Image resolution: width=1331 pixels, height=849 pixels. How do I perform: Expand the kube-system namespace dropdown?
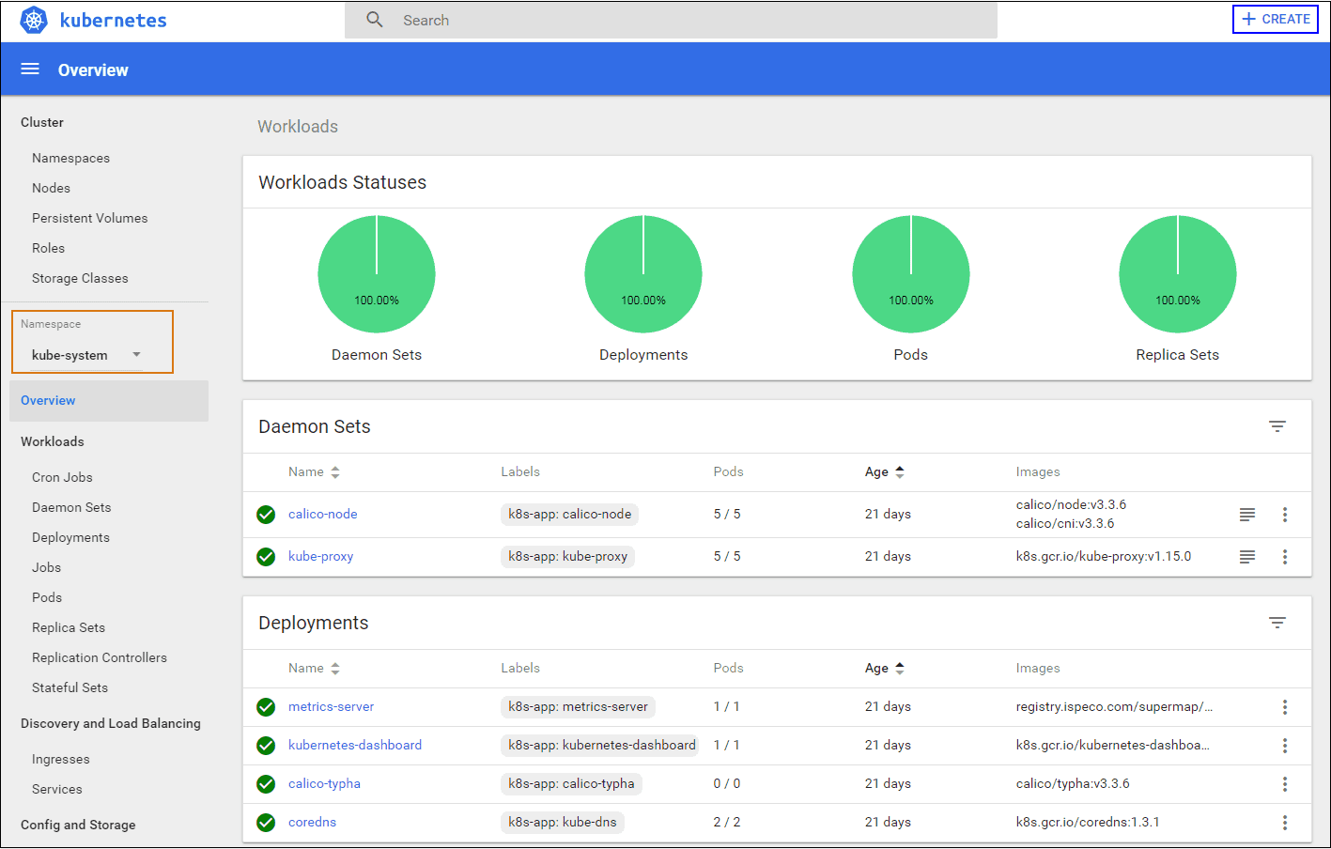pos(86,355)
